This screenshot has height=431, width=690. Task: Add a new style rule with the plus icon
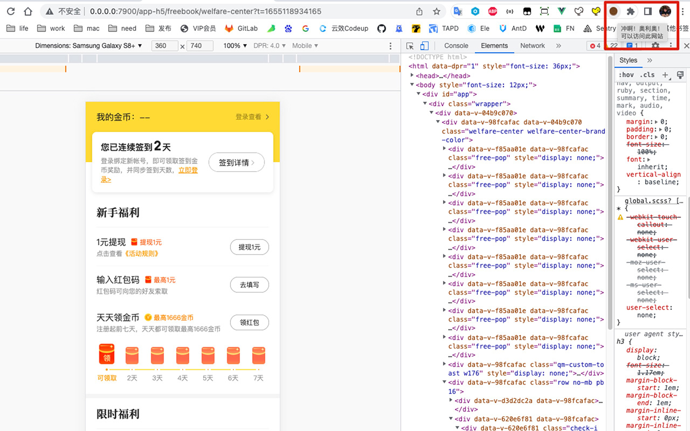point(665,75)
